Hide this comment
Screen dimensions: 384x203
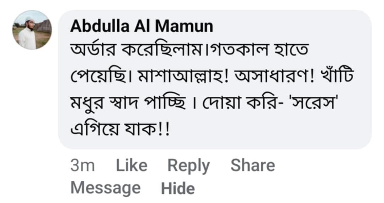178,188
